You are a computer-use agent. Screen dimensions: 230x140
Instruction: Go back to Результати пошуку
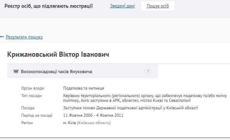[x=24, y=37]
